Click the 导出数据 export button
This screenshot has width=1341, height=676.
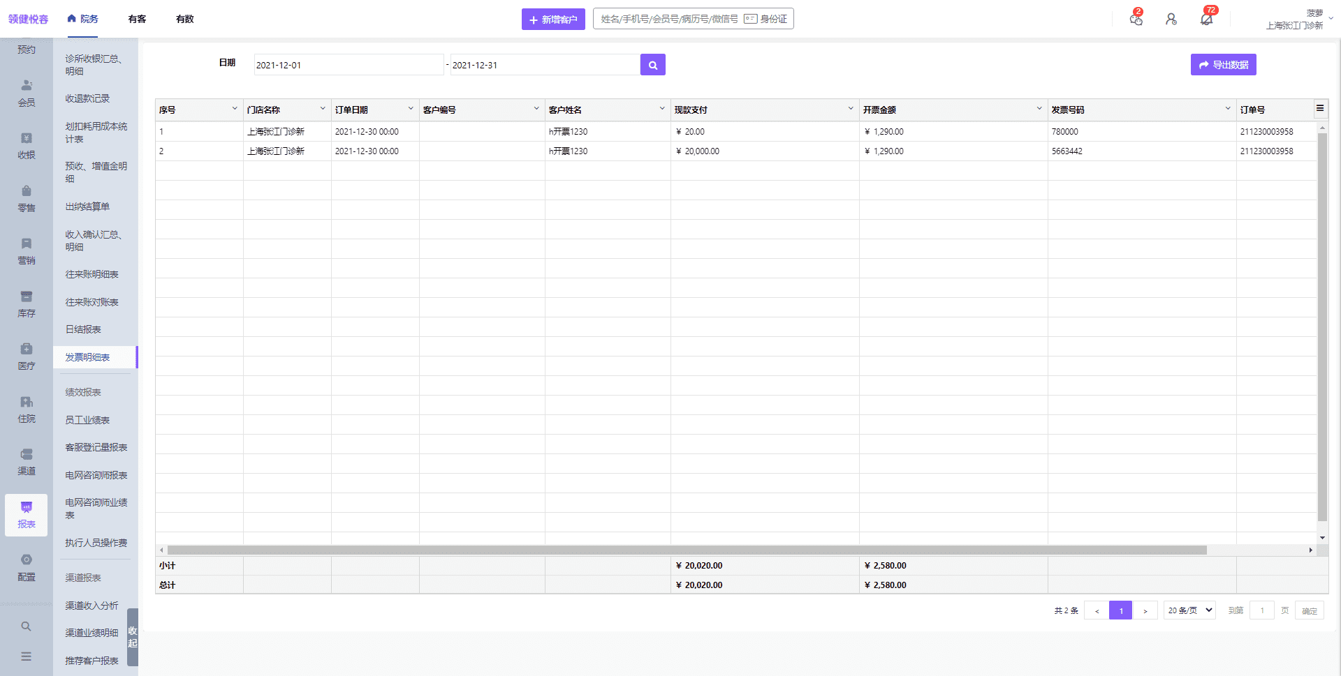click(x=1223, y=65)
